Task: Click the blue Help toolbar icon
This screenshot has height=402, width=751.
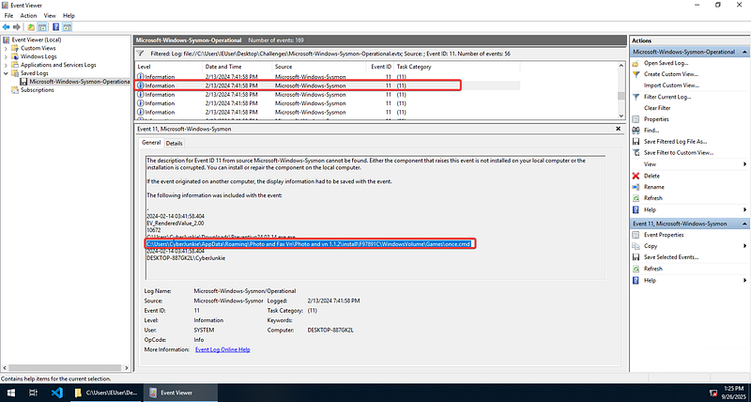Action: [56, 27]
